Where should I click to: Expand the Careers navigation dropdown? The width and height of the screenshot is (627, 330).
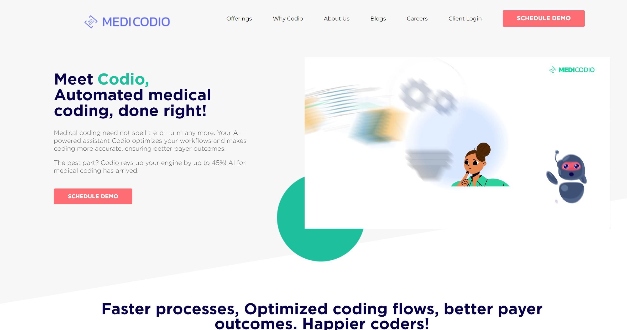417,18
